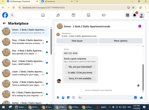Attach a photo with the image icon
Image resolution: width=149 pixels, height=110 pixels.
point(63,98)
